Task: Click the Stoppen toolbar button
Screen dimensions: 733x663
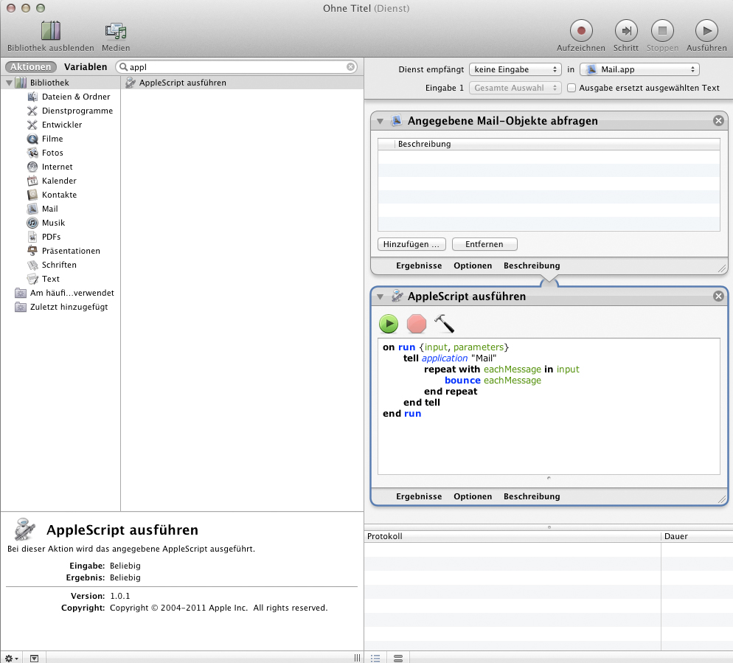Action: pyautogui.click(x=662, y=36)
